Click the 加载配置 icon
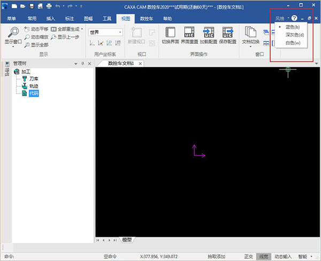This screenshot has width=321, height=261. 208,33
